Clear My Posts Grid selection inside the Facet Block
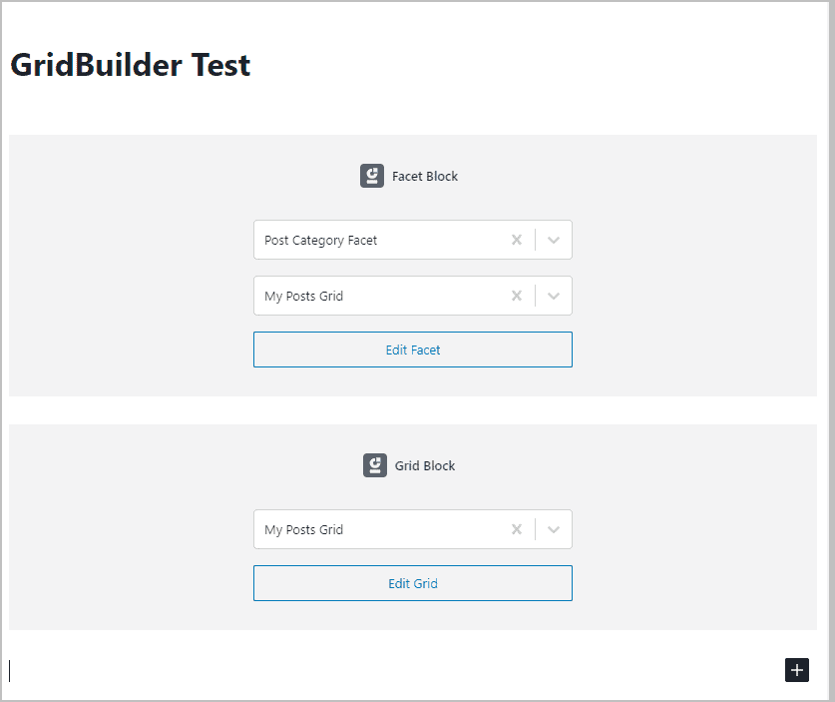This screenshot has width=835, height=702. [x=517, y=296]
